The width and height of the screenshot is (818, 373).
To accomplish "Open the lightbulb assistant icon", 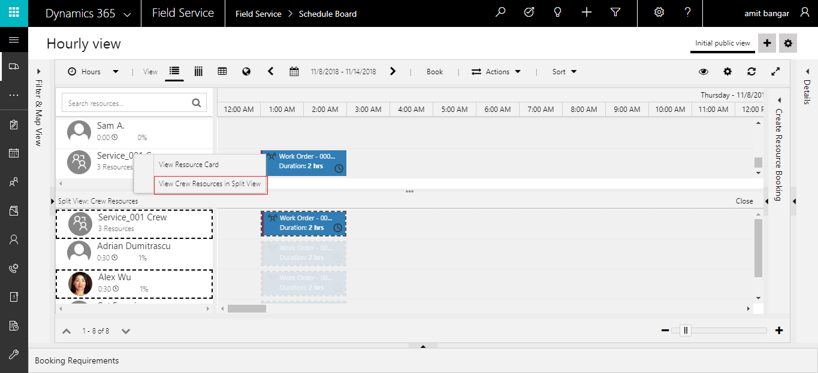I will click(558, 13).
